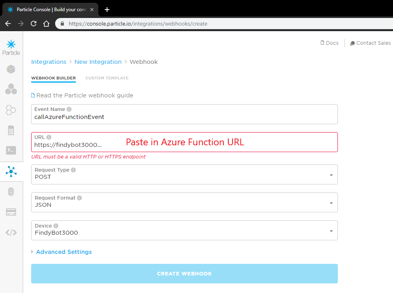Open New Integration breadcrumb link
This screenshot has width=393, height=293.
click(98, 62)
